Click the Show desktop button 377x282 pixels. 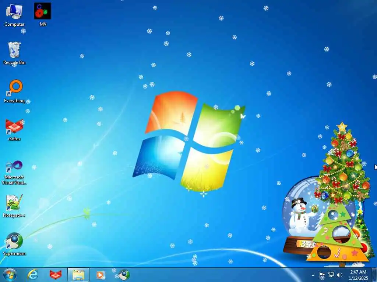coord(374,275)
